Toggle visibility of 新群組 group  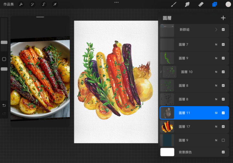(x=223, y=29)
